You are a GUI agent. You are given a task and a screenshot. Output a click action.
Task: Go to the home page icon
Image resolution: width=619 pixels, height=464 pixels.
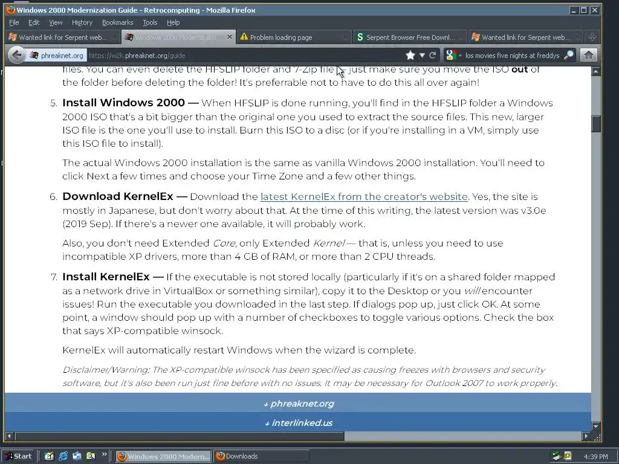(588, 55)
